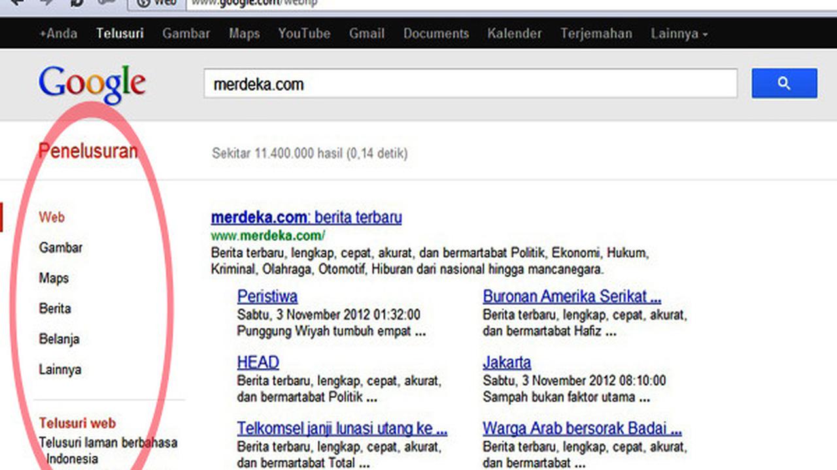This screenshot has width=837, height=470.
Task: Expand Lainnya in the left sidebar
Action: coord(60,369)
